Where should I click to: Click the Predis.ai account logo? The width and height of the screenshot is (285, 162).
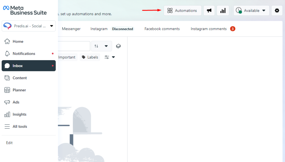click(8, 26)
